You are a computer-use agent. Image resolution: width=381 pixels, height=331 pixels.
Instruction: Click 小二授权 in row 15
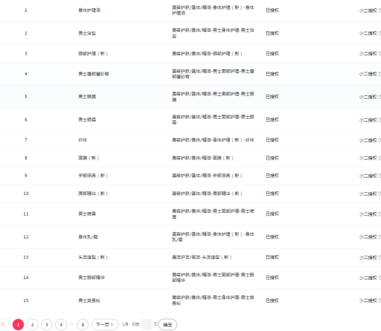[368, 301]
